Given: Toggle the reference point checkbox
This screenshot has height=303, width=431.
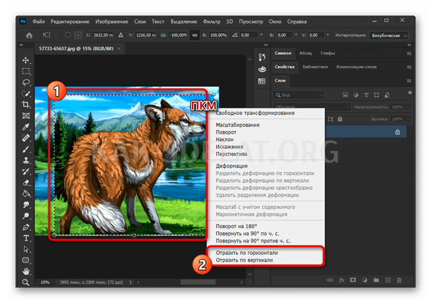Looking at the screenshot, I should pos(68,35).
